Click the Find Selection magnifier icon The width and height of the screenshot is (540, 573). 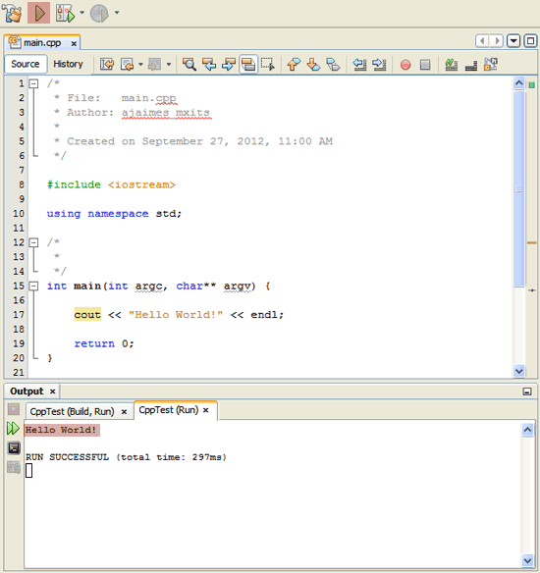point(189,65)
